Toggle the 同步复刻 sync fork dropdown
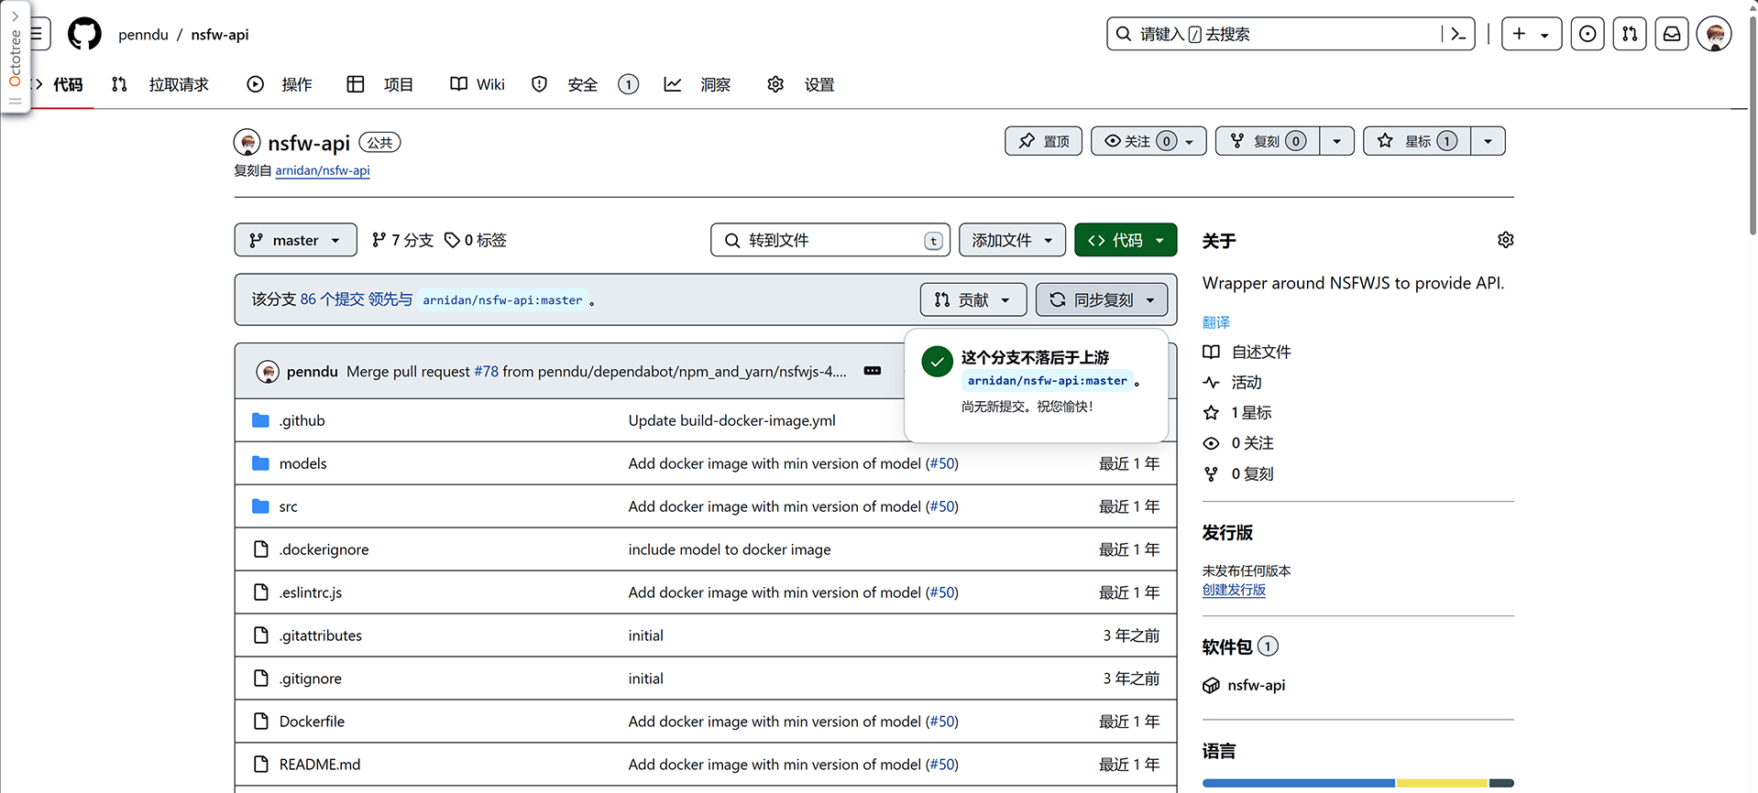This screenshot has width=1758, height=793. pyautogui.click(x=1102, y=299)
